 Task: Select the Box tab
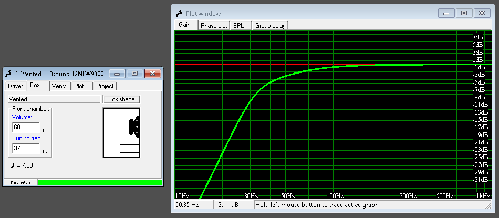[35, 85]
